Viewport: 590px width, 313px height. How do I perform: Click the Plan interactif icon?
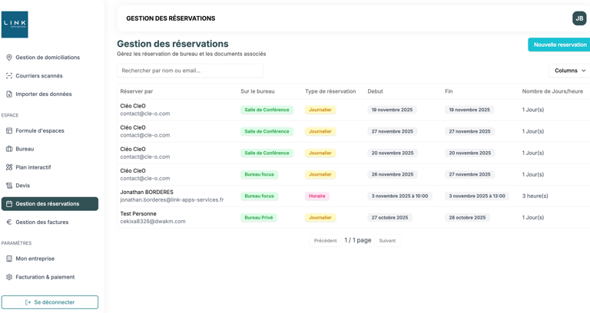pyautogui.click(x=9, y=167)
